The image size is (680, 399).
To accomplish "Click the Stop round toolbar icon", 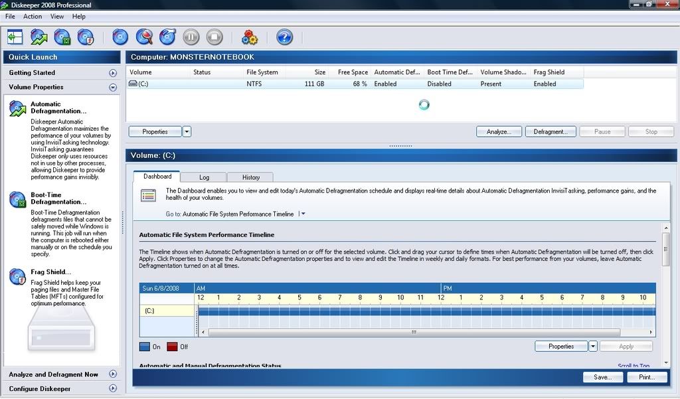I will (x=214, y=37).
